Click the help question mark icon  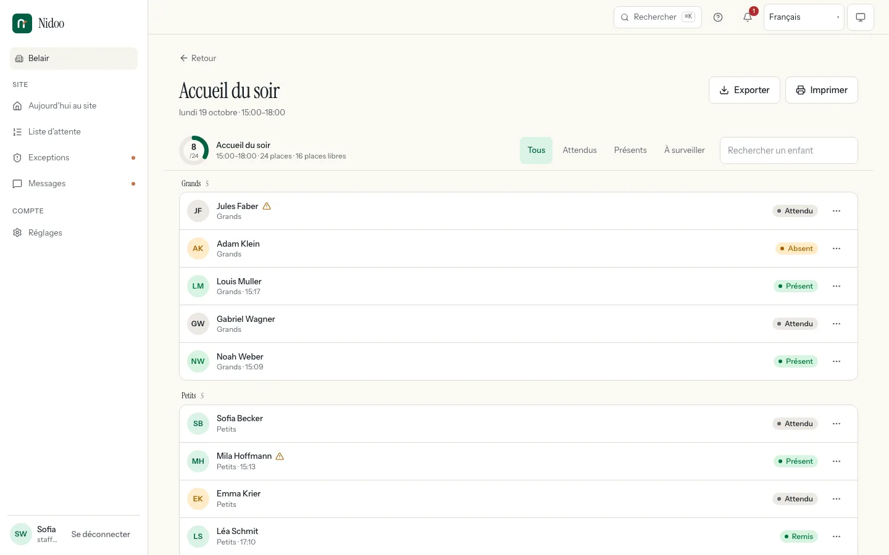click(718, 17)
